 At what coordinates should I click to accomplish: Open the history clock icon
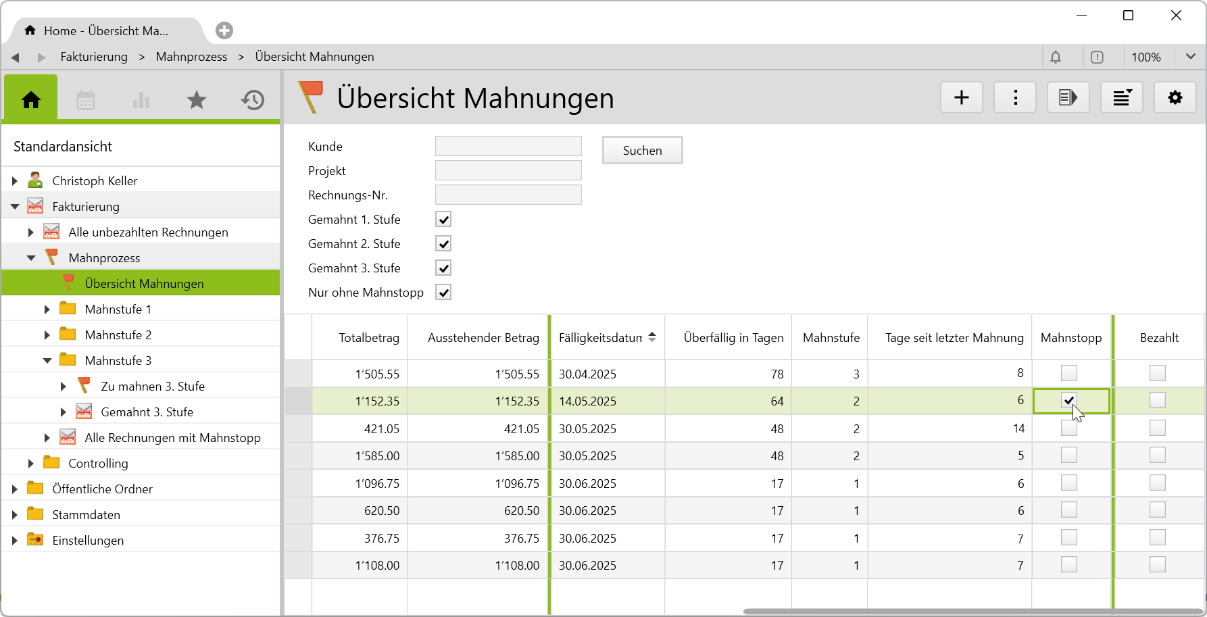(x=252, y=101)
